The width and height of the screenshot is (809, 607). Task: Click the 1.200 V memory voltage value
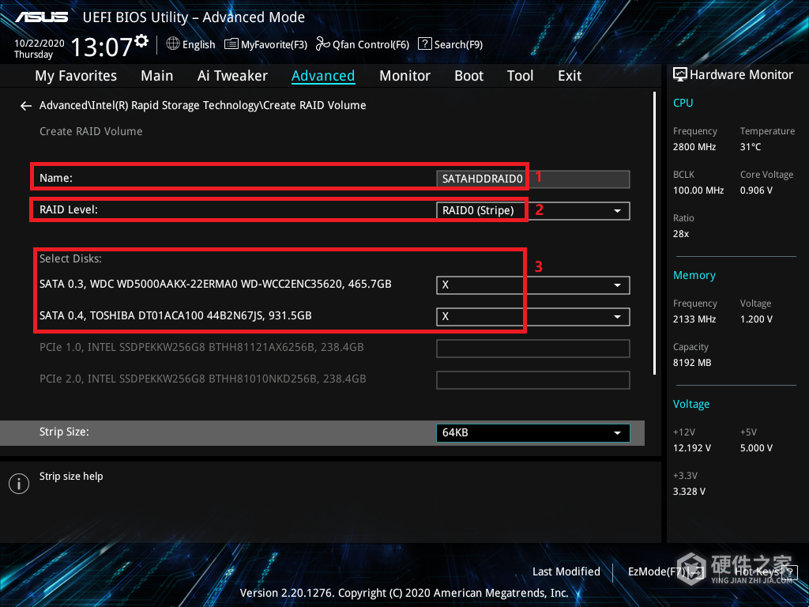click(756, 319)
